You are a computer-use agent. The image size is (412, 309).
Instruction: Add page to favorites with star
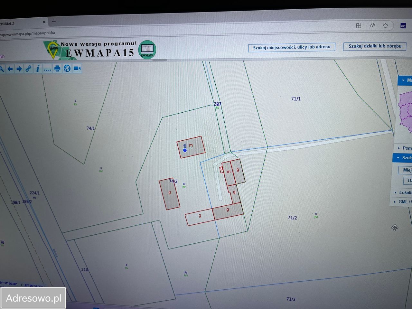pos(385,26)
